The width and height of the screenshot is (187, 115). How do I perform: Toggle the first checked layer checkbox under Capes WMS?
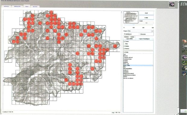pos(125,41)
